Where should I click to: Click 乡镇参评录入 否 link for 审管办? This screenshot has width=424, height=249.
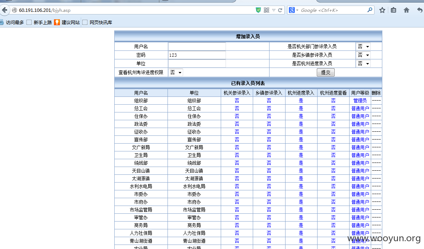point(269,218)
